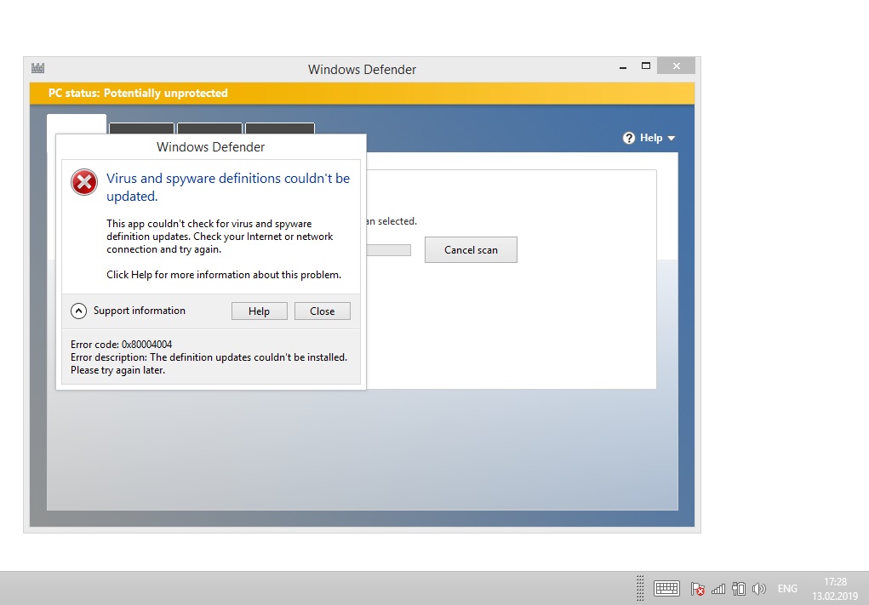The height and width of the screenshot is (605, 869).
Task: Click the battery power icon in tray
Action: (738, 588)
